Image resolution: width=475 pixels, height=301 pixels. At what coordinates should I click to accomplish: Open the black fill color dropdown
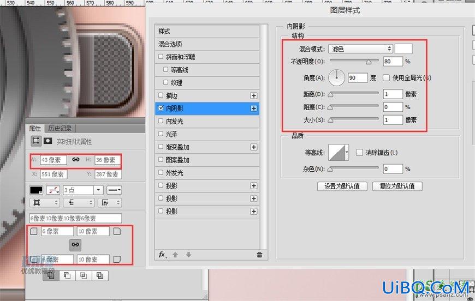(37, 190)
